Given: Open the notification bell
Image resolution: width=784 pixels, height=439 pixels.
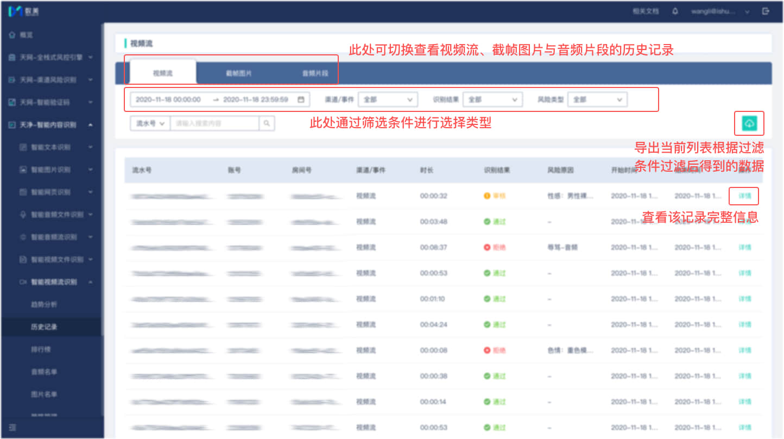Looking at the screenshot, I should coord(675,11).
